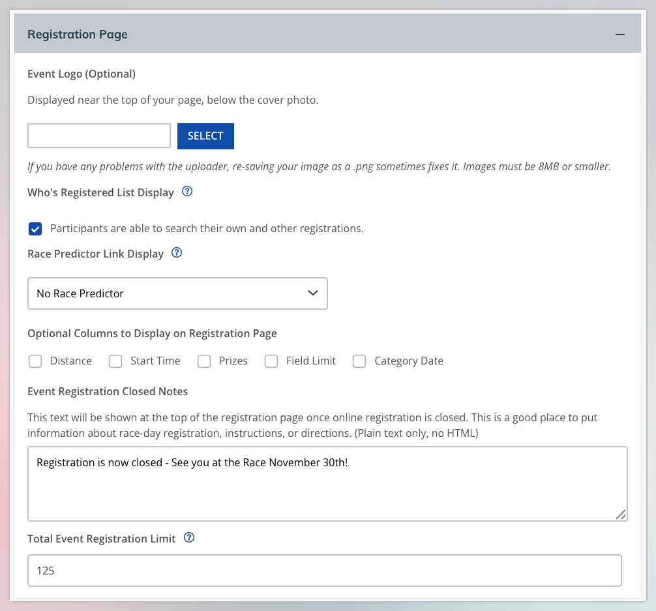Click the Registration Page header title
656x611 pixels.
coord(78,35)
